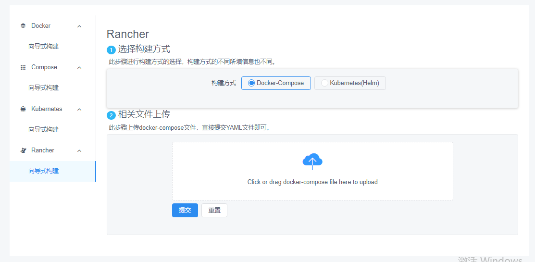The image size is (535, 262).
Task: Open 向导式构建 under Compose
Action: click(x=44, y=88)
